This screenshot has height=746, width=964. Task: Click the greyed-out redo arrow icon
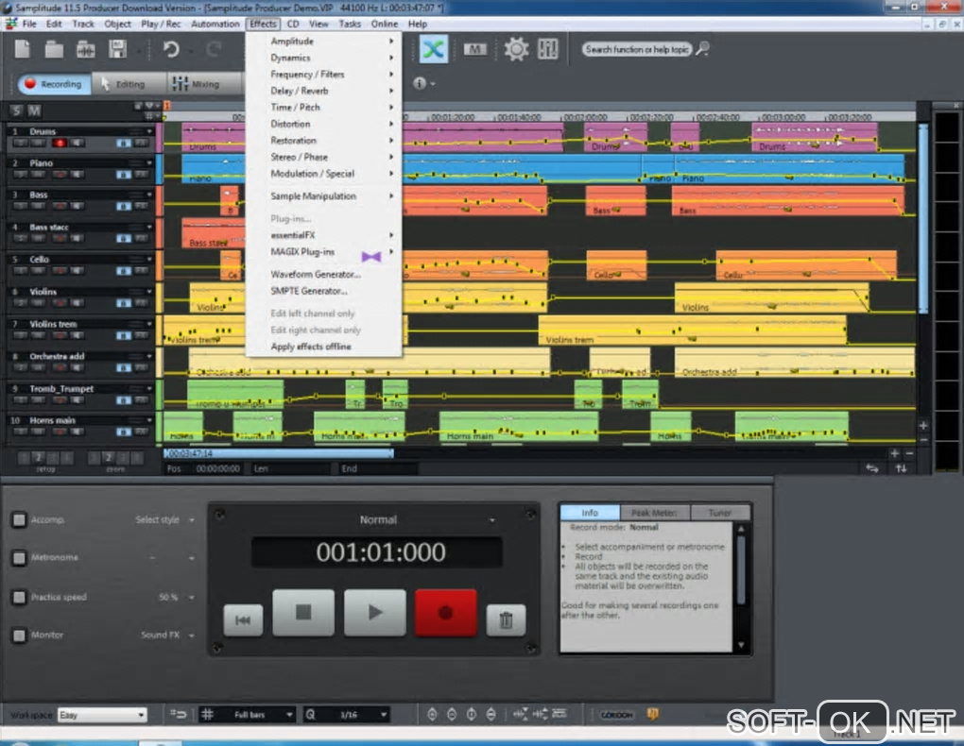coord(214,48)
